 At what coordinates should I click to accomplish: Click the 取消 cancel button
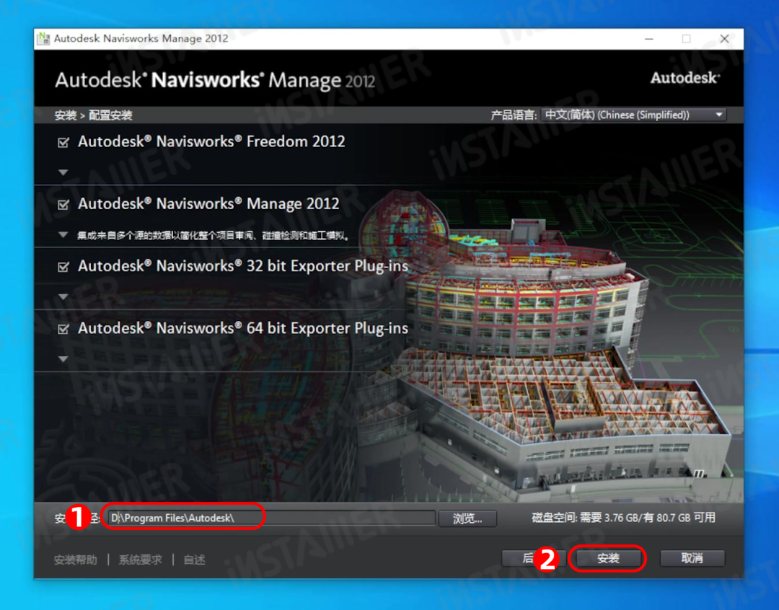692,558
